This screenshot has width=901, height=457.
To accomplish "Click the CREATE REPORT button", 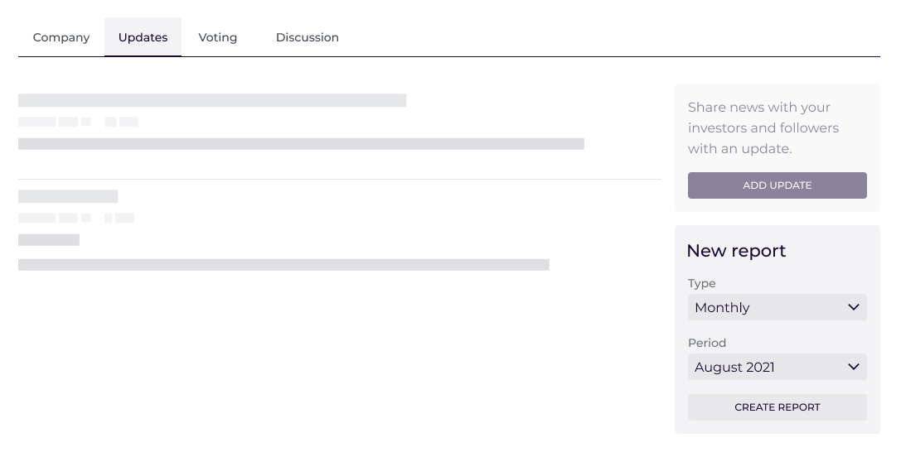I will pos(777,407).
